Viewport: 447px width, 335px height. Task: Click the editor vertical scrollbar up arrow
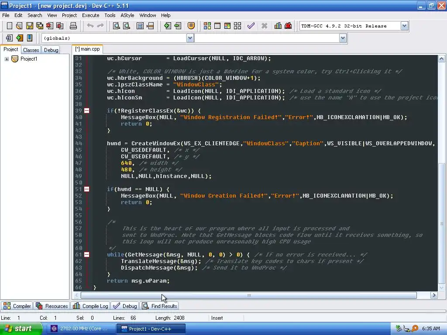click(442, 59)
